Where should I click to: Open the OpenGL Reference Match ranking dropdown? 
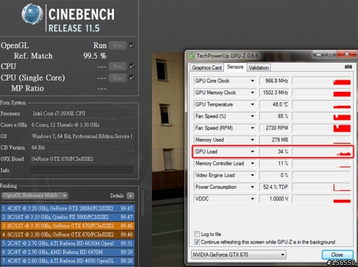point(35,195)
